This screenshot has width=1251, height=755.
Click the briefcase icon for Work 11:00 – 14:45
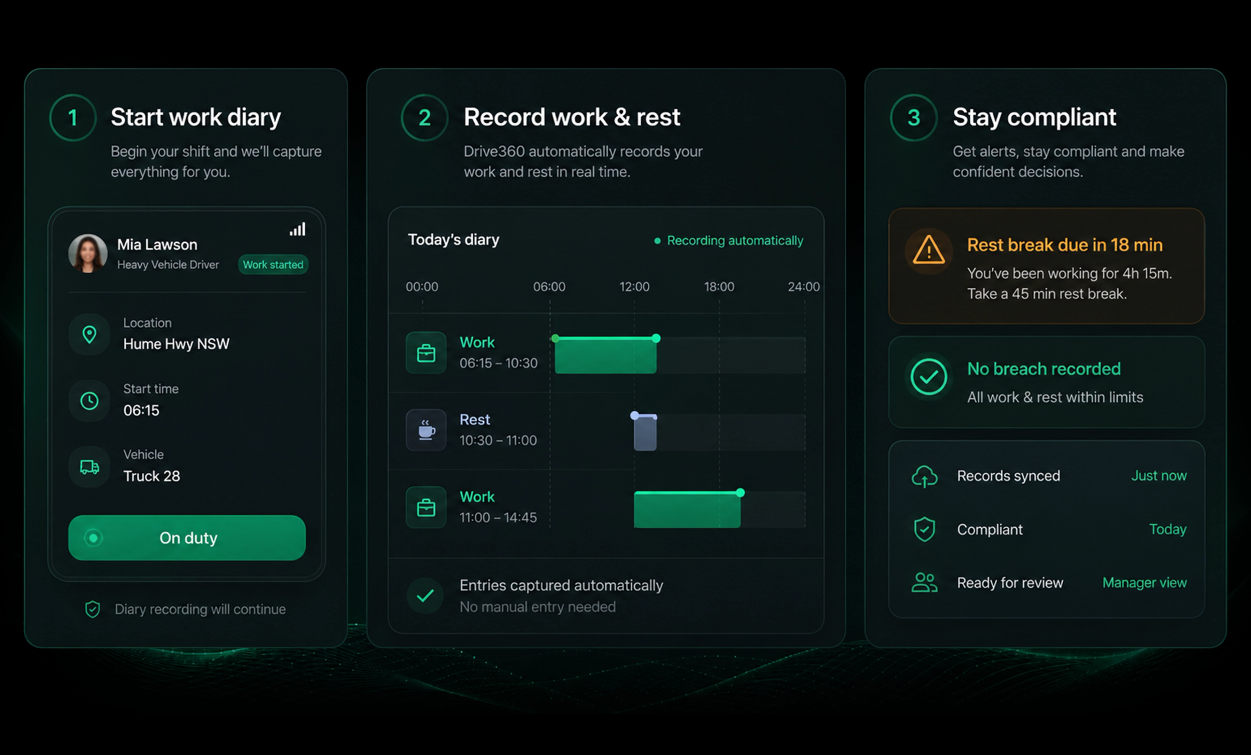(426, 507)
